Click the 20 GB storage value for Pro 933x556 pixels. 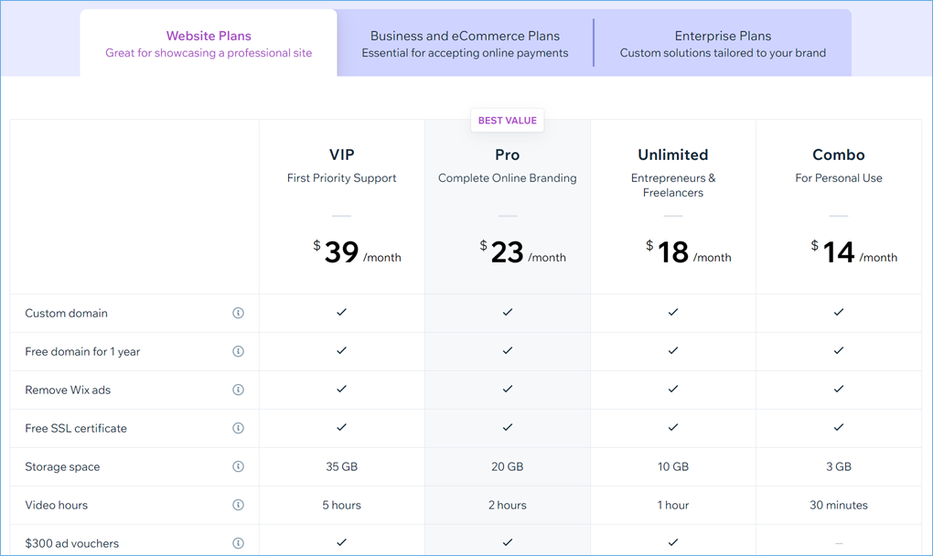click(x=508, y=466)
